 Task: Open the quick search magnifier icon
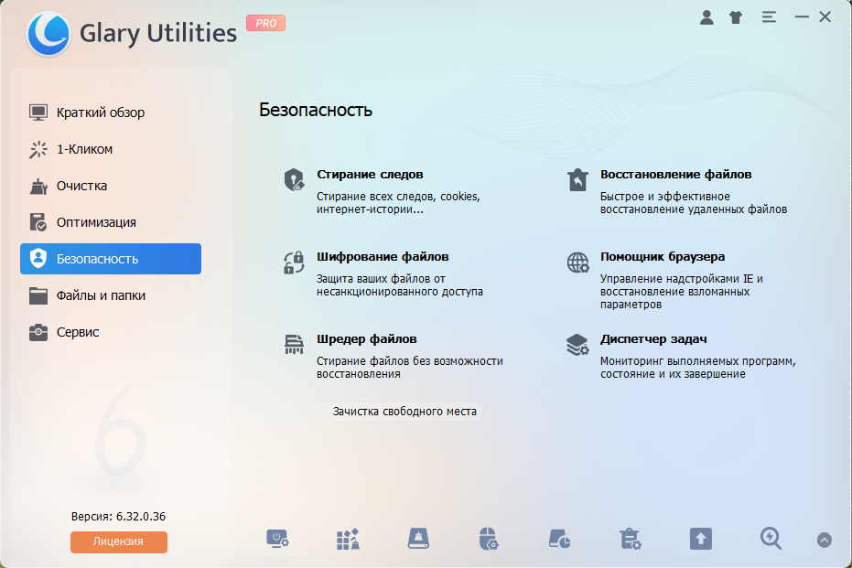tap(771, 539)
